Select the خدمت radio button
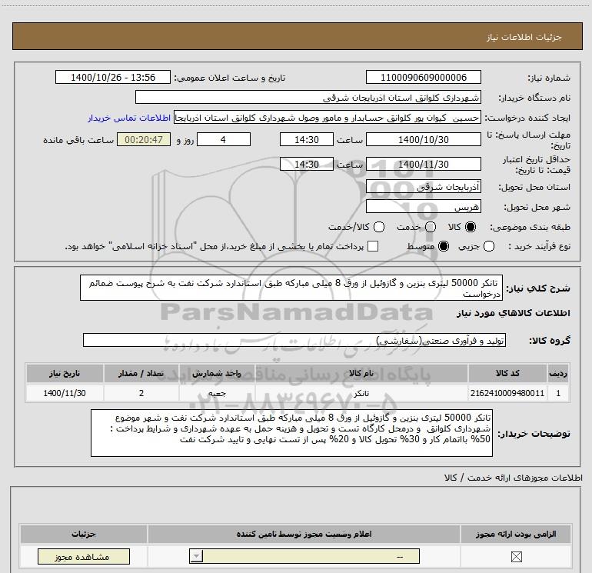 [431, 227]
